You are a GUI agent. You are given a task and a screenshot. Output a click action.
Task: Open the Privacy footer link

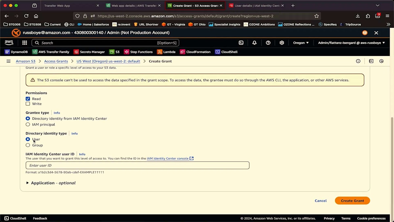(x=329, y=218)
